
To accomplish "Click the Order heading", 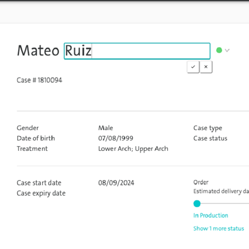I will click(x=201, y=182).
